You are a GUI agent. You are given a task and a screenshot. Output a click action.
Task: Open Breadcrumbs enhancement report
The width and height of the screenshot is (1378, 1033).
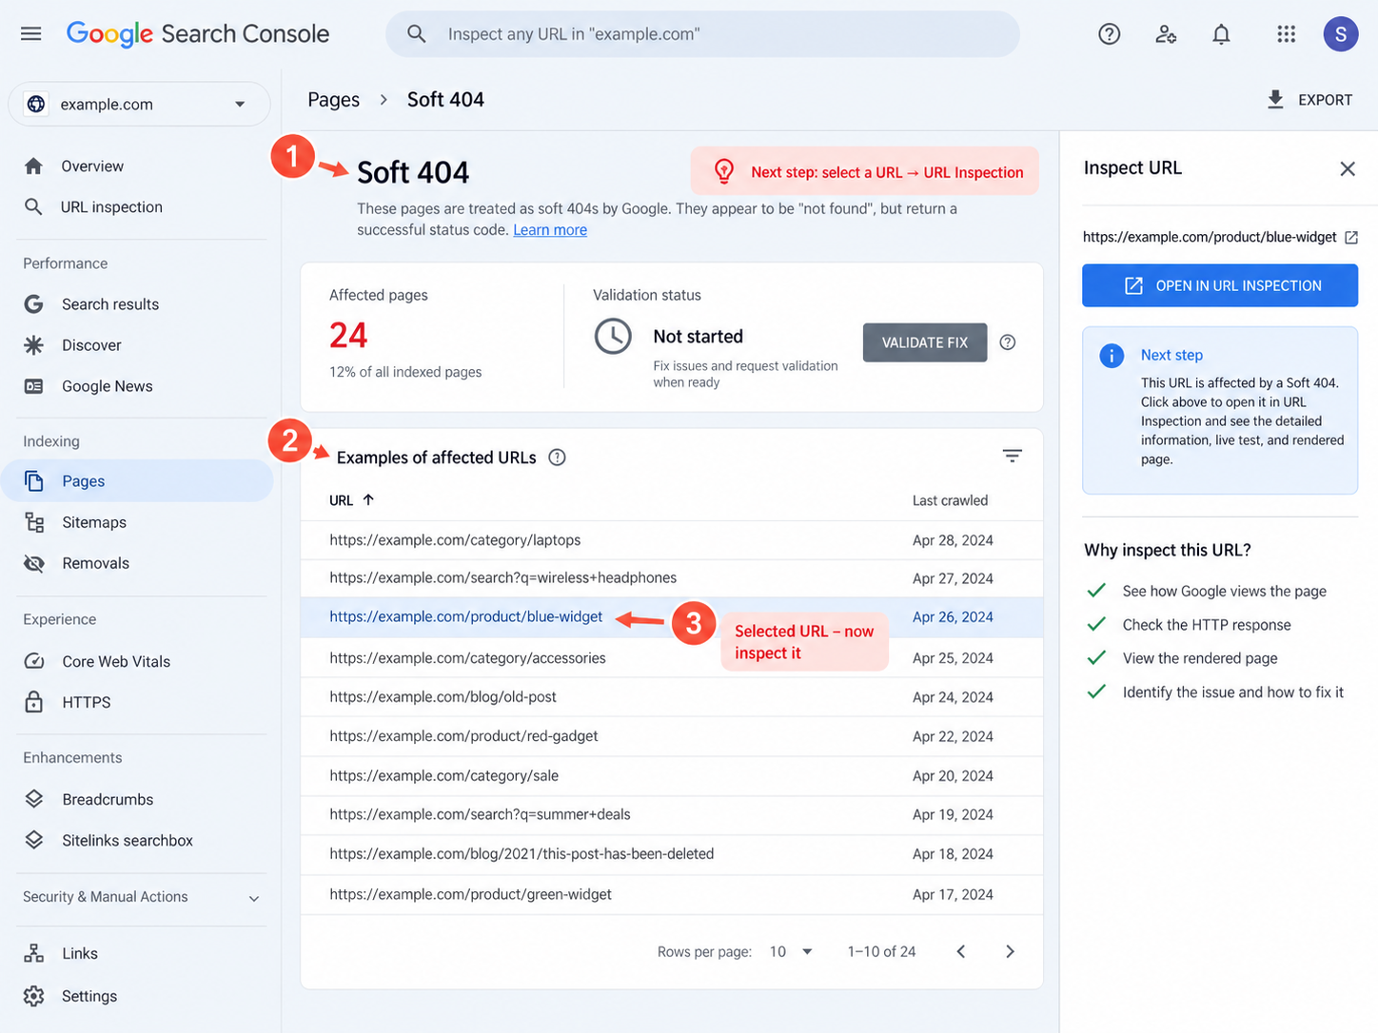pos(108,800)
